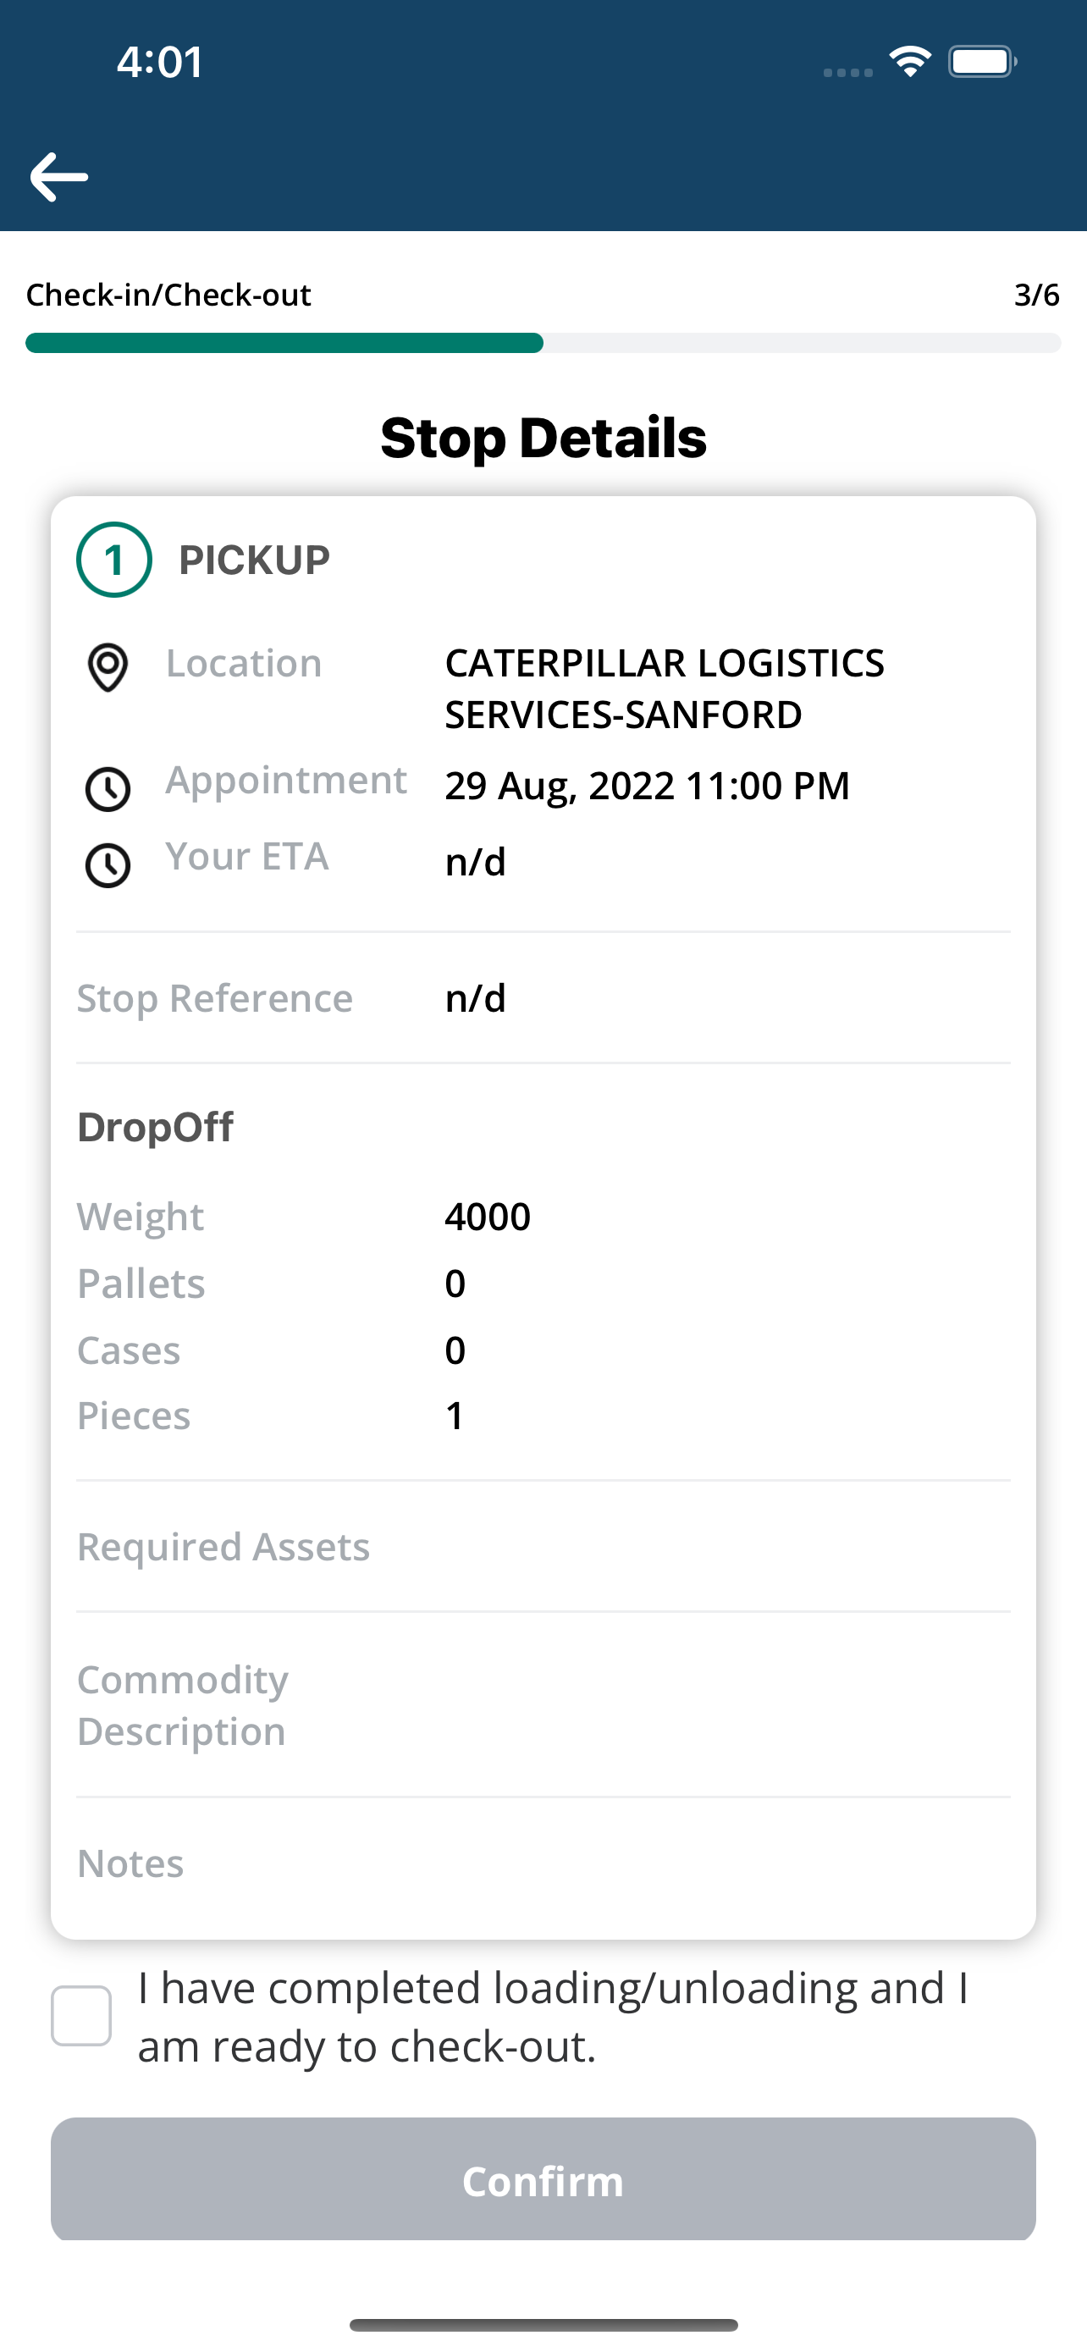Click the location pin icon
The image size is (1087, 2352).
(x=108, y=667)
